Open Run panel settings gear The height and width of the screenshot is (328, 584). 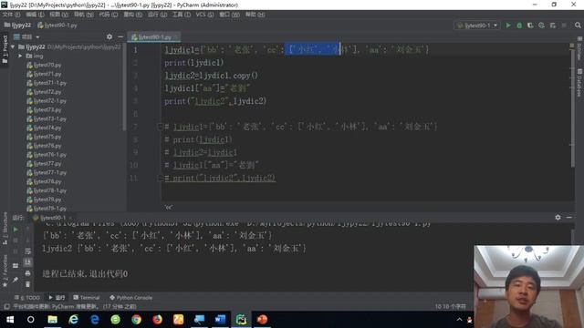558,217
